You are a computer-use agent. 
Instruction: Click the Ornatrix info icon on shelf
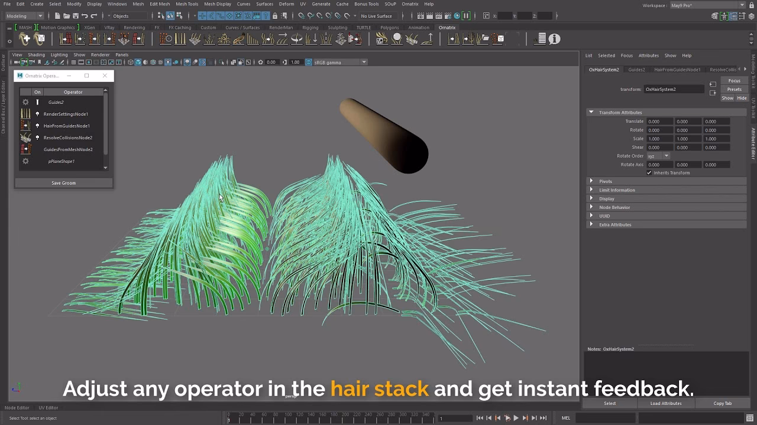tap(554, 39)
